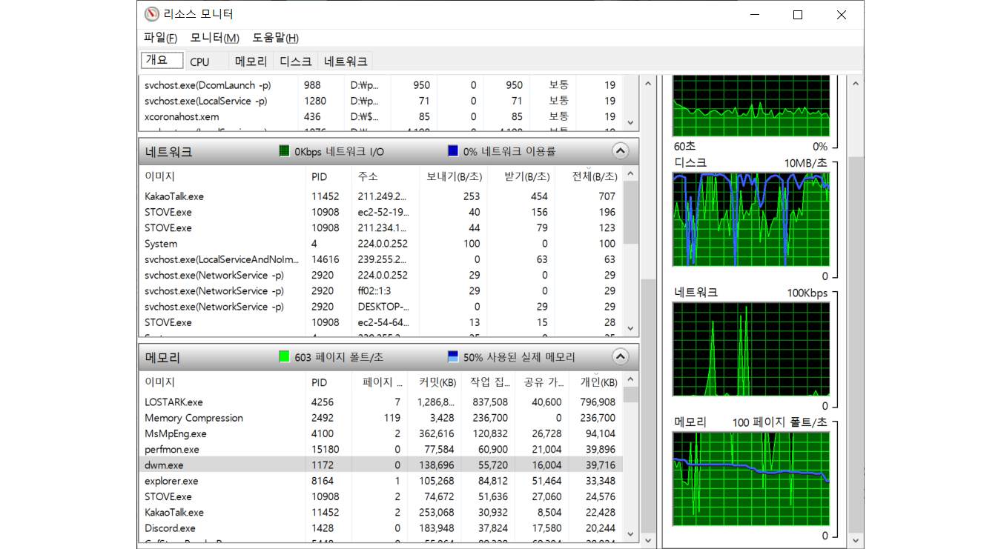Select STOVE.exe in the memory list

tap(380, 496)
